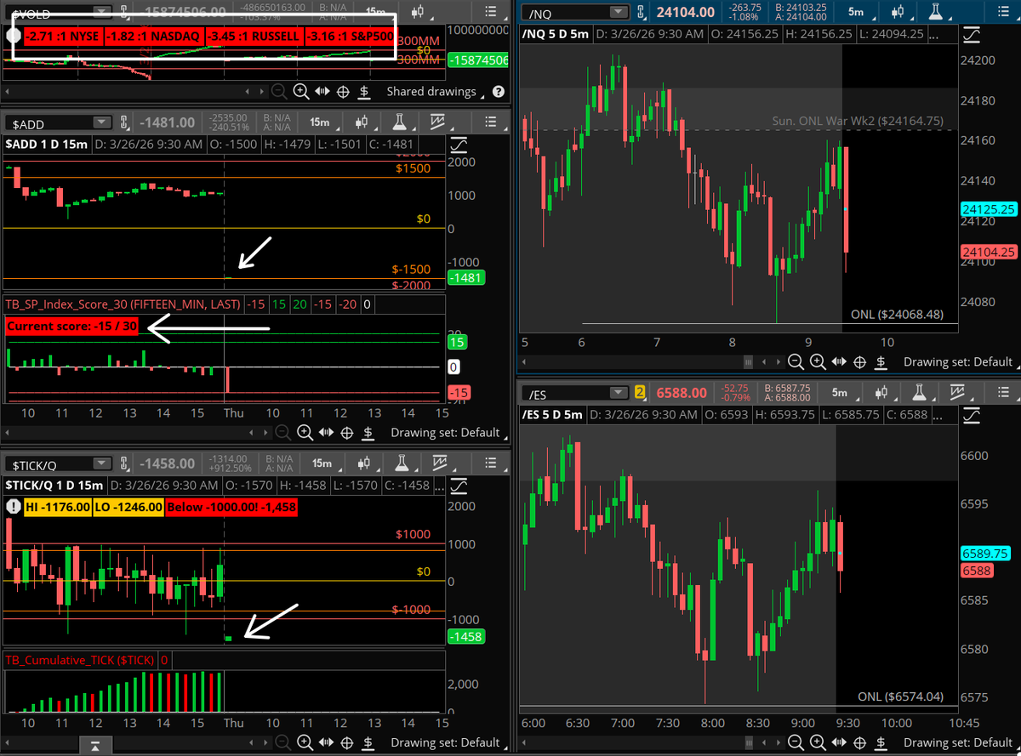Toggle the link chain icon beside /NQ symbol
Image resolution: width=1021 pixels, height=756 pixels.
click(642, 12)
